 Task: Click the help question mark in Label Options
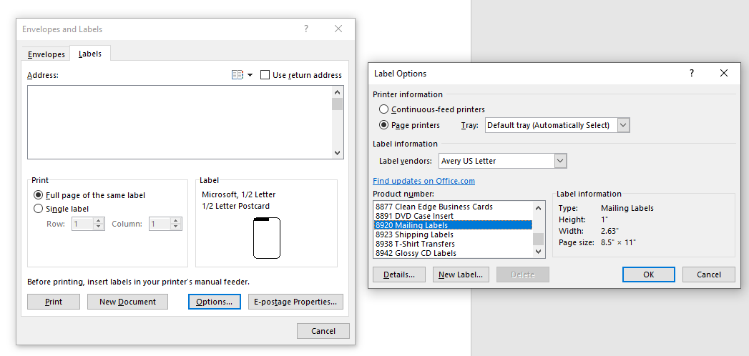(691, 73)
